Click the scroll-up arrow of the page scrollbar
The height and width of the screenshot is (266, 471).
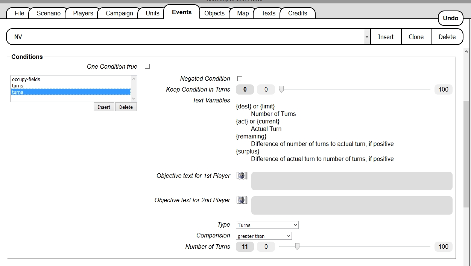466,52
